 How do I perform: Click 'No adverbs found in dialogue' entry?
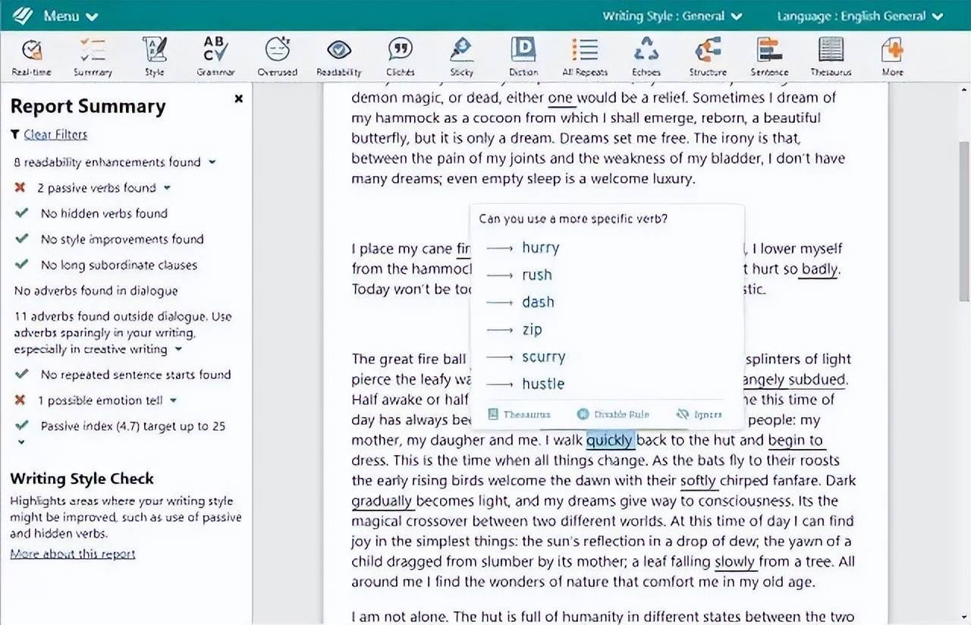click(96, 291)
